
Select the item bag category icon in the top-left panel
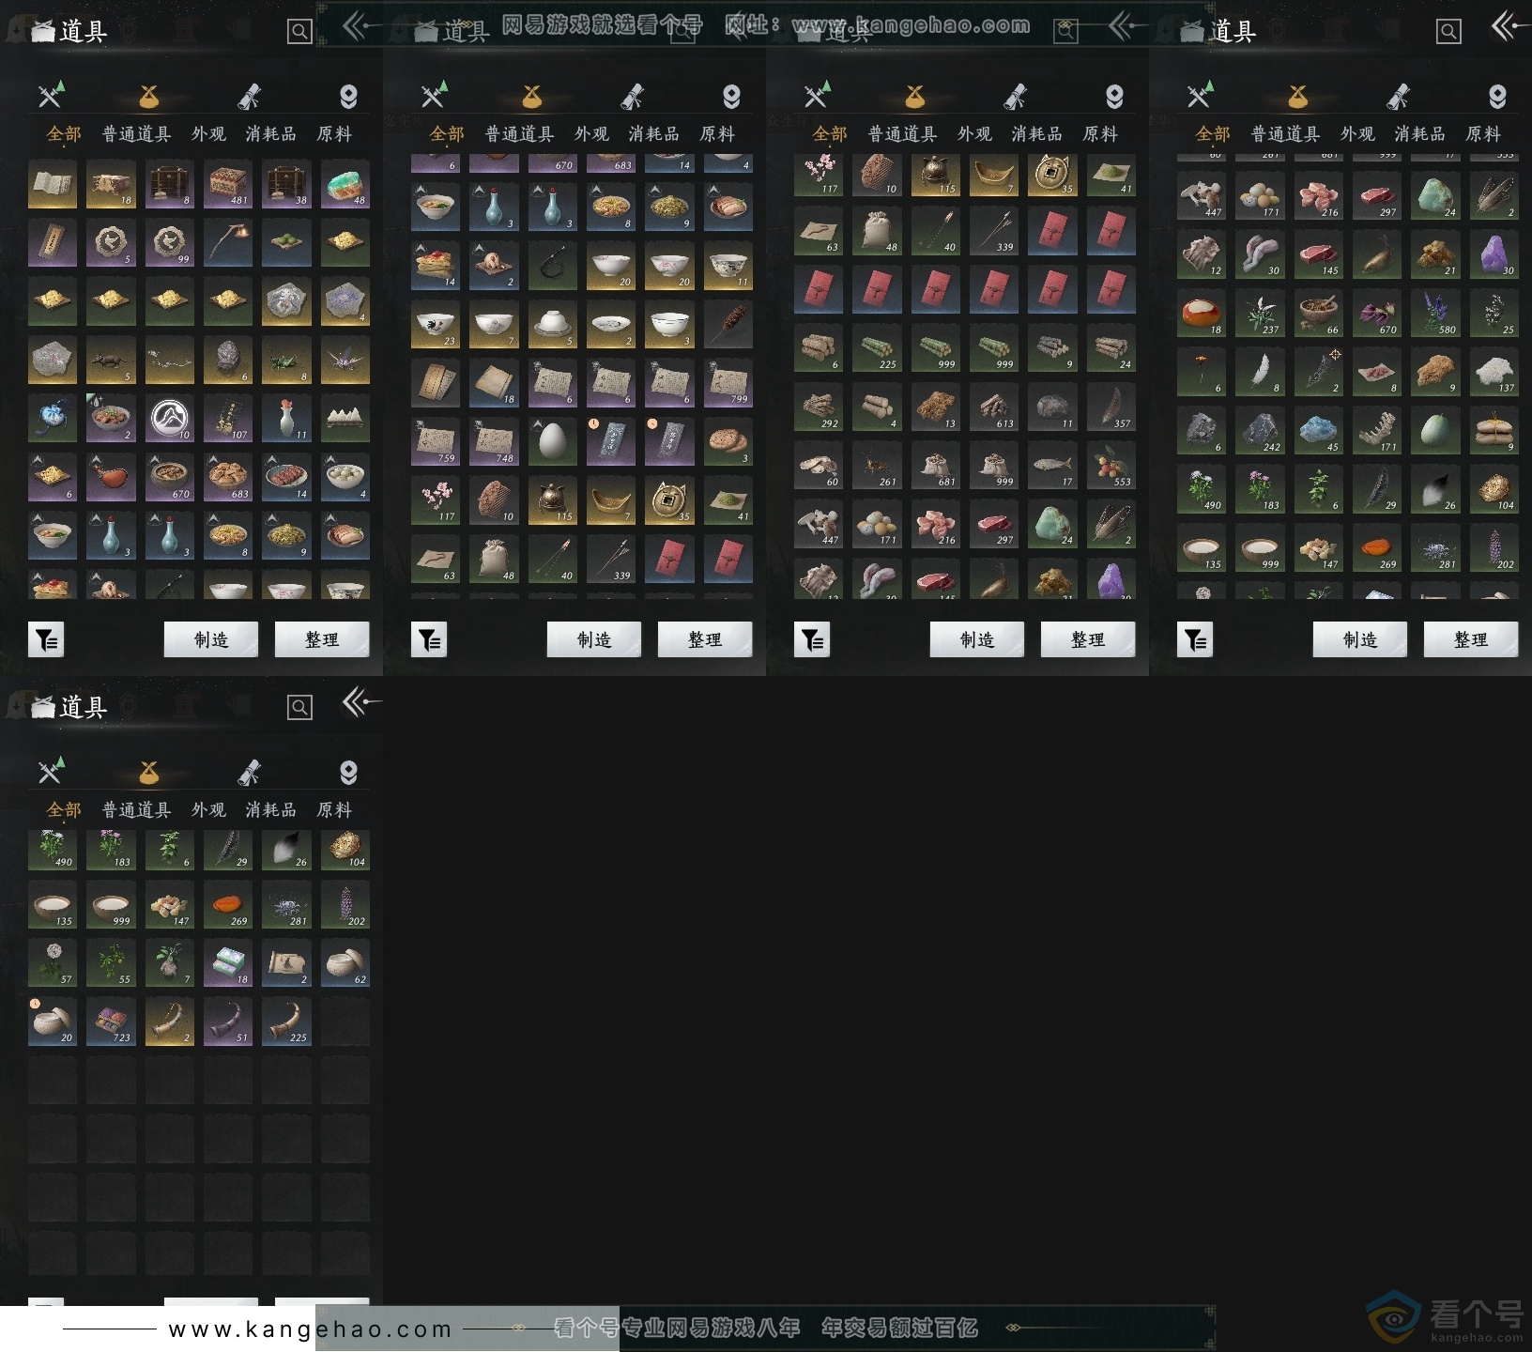pyautogui.click(x=148, y=96)
